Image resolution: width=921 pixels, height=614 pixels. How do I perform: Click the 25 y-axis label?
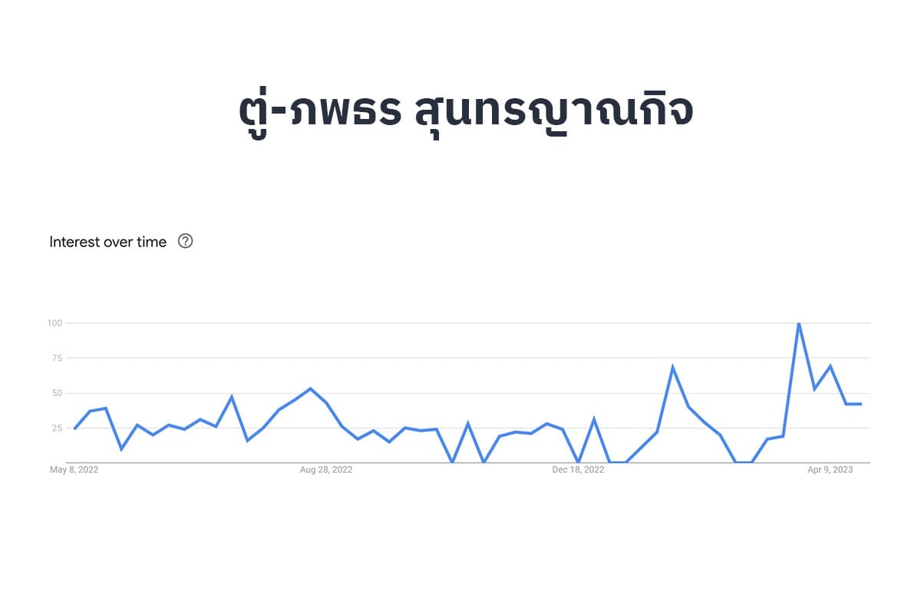pos(57,428)
